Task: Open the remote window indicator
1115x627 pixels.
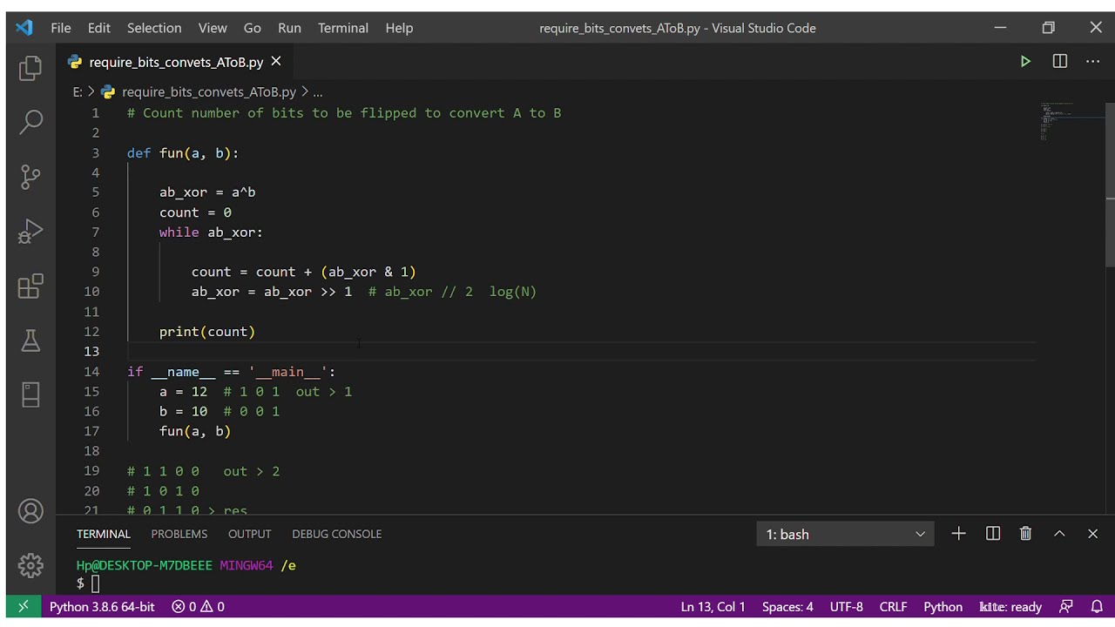Action: click(24, 606)
